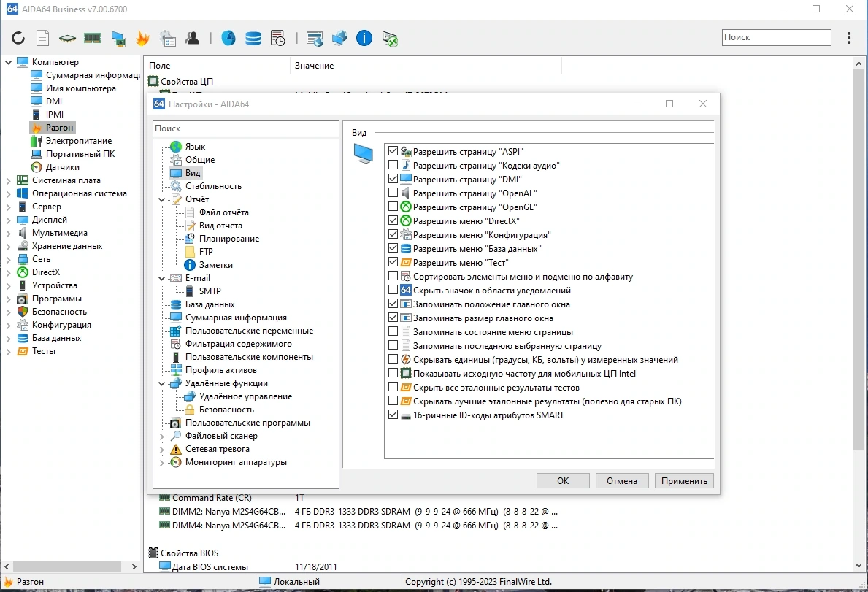Open Датчики in main window tree

pyautogui.click(x=63, y=167)
